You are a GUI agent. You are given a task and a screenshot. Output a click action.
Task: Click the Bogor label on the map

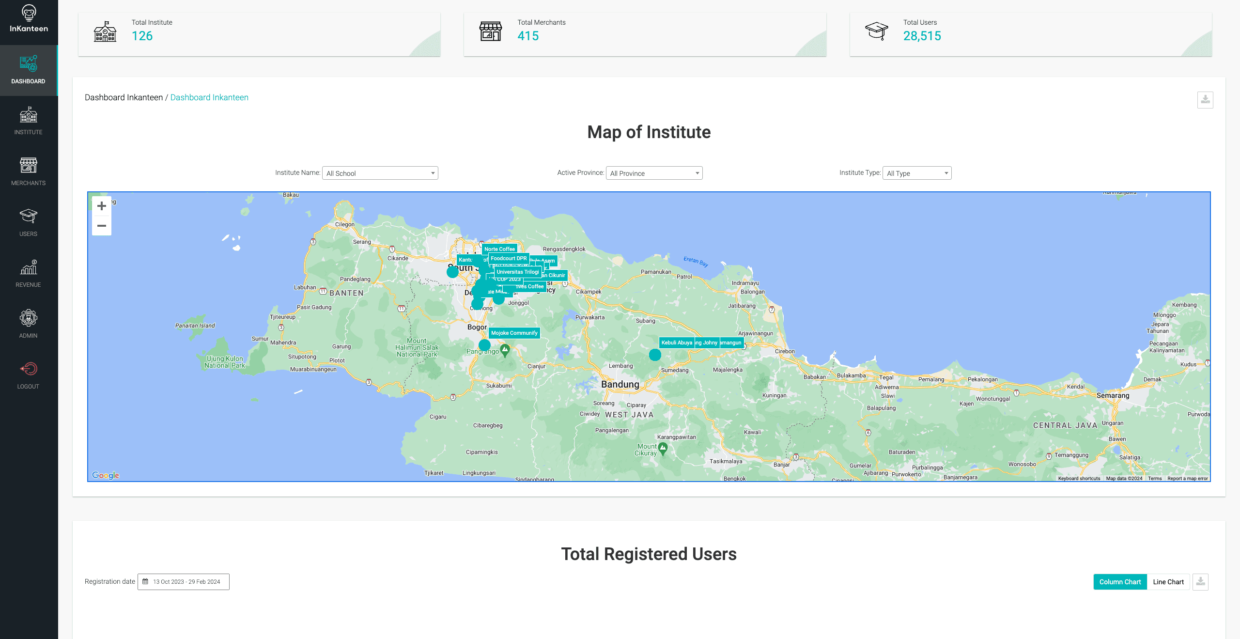tap(477, 327)
